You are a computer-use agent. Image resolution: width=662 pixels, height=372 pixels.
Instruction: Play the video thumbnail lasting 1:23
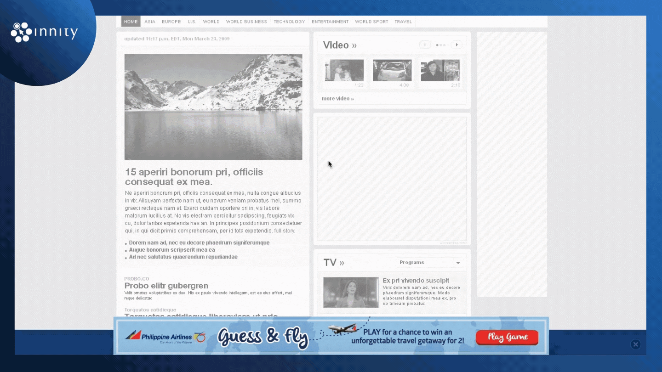tap(344, 71)
